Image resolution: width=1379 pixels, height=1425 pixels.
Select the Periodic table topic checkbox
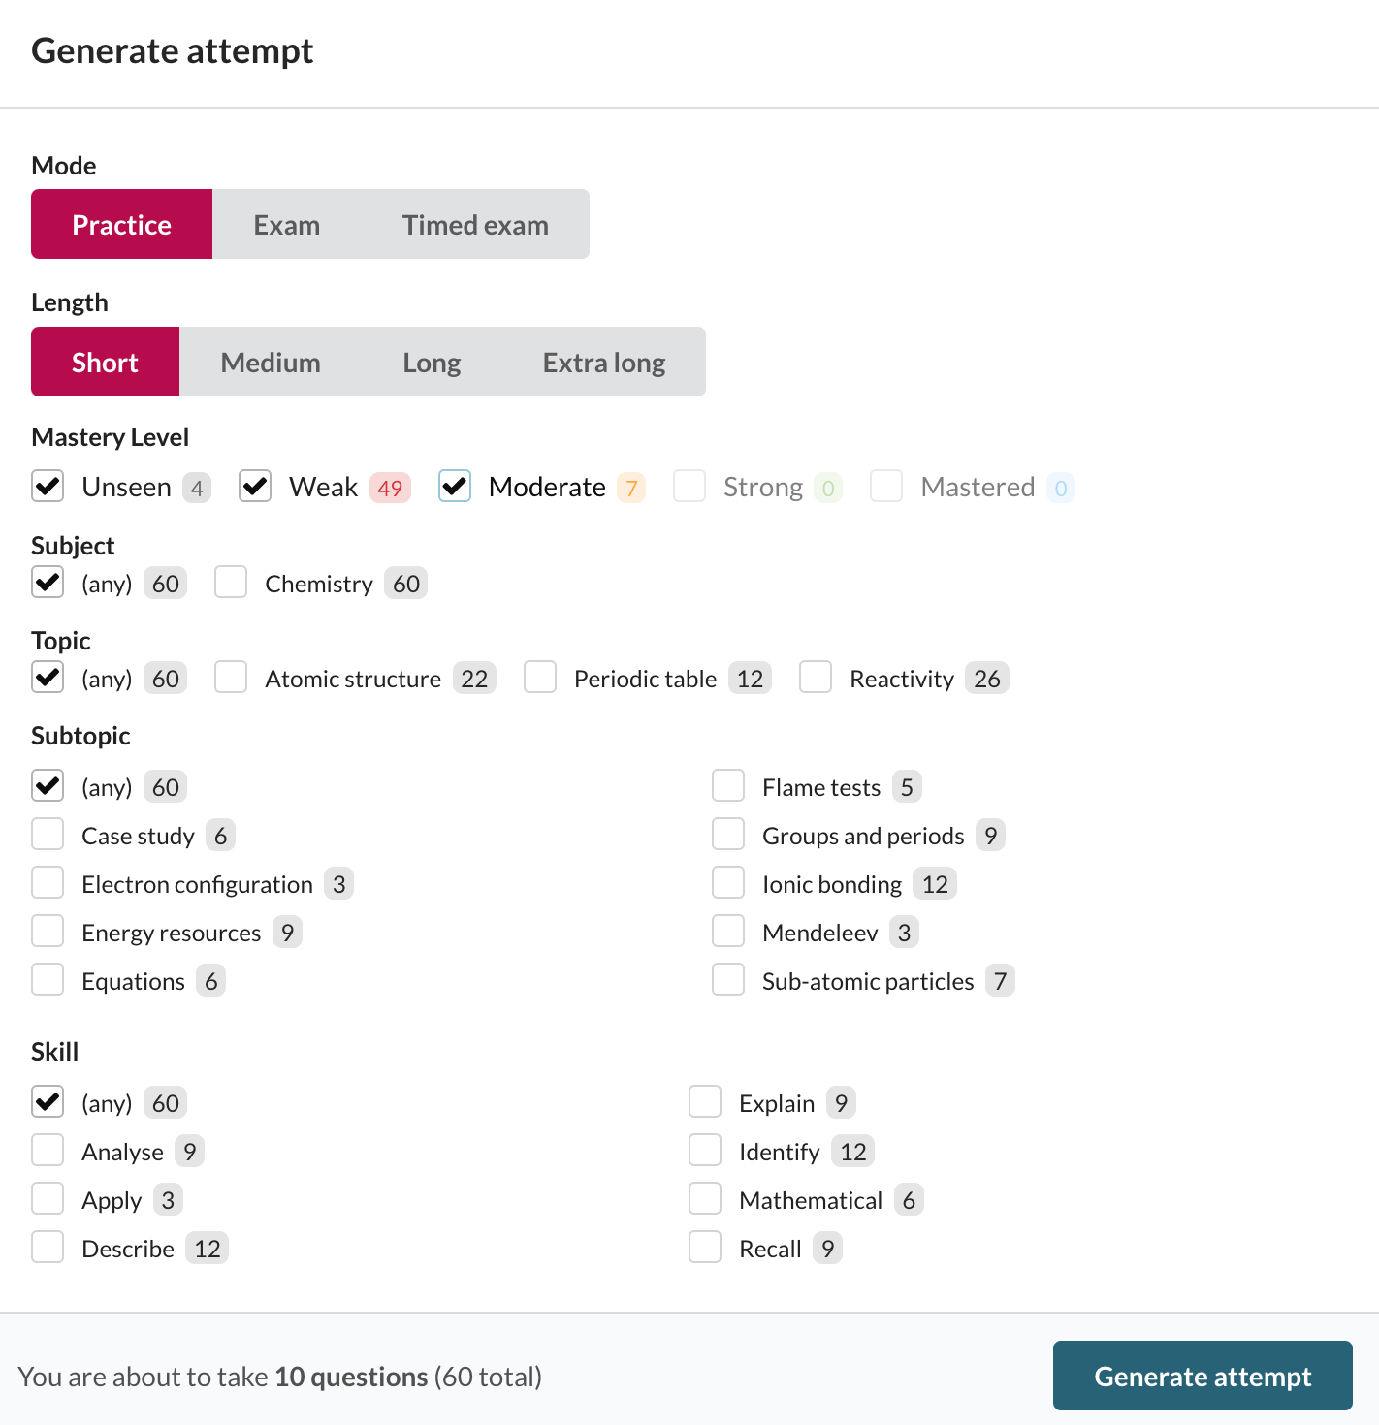[x=540, y=679]
